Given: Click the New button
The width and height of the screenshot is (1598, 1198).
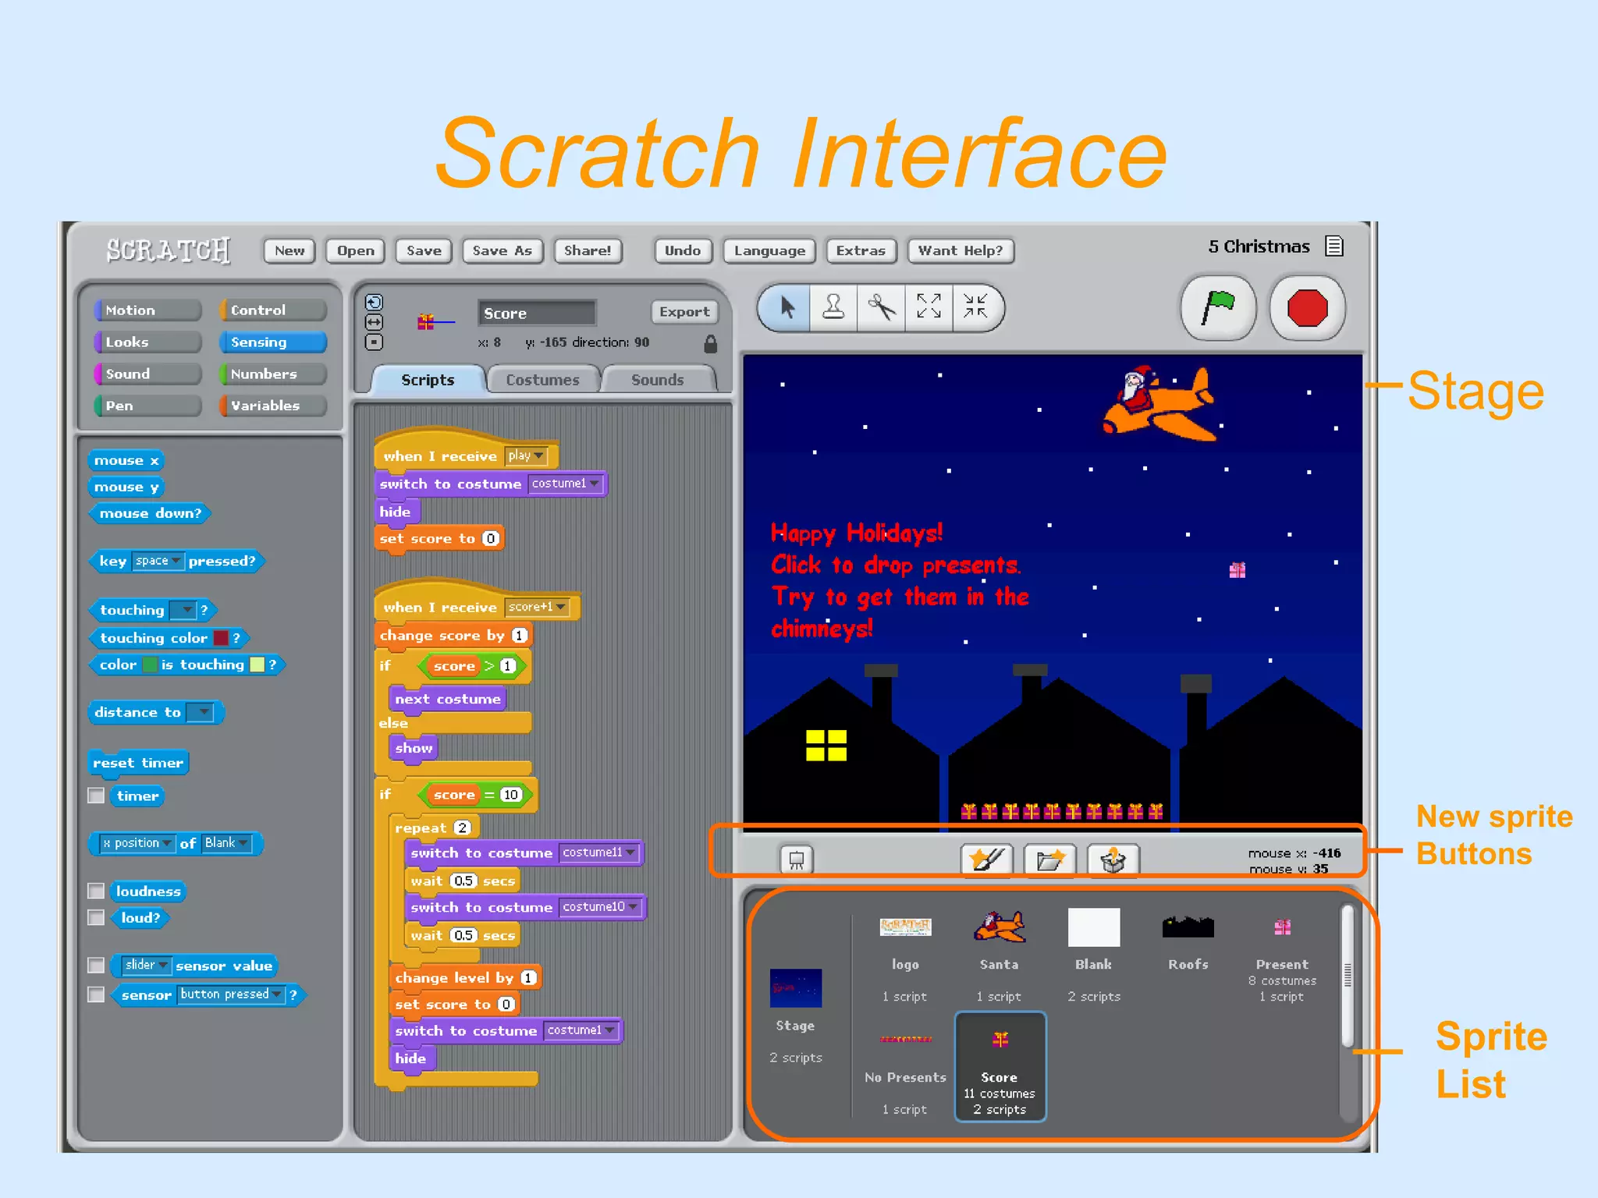Looking at the screenshot, I should click(x=289, y=250).
